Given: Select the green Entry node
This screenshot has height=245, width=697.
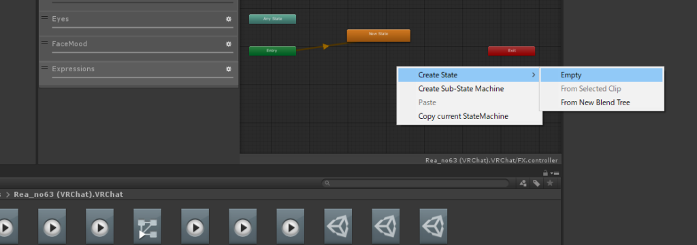Looking at the screenshot, I should pyautogui.click(x=272, y=51).
